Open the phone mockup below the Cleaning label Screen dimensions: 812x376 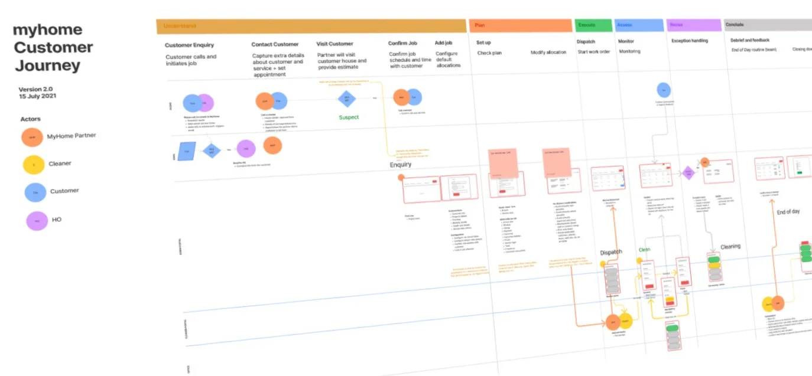pyautogui.click(x=715, y=267)
